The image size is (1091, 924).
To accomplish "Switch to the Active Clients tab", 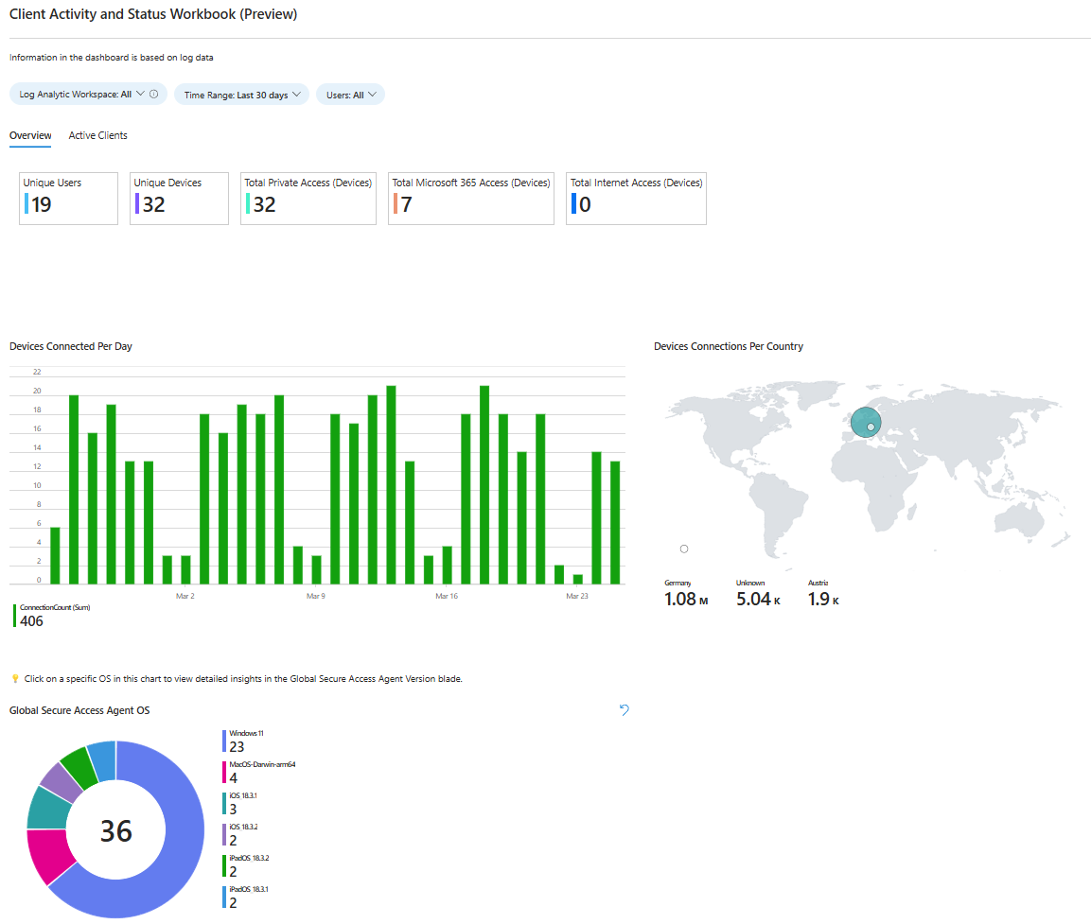I will 97,134.
